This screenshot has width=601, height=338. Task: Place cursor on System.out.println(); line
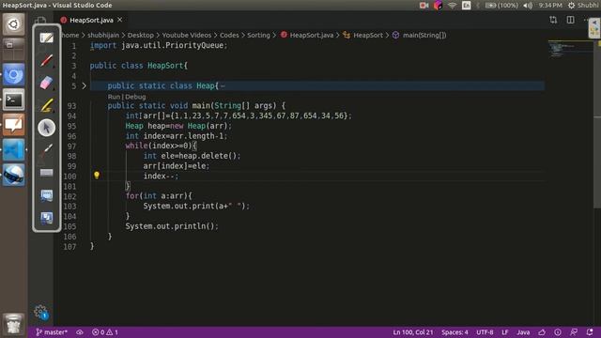coord(172,226)
